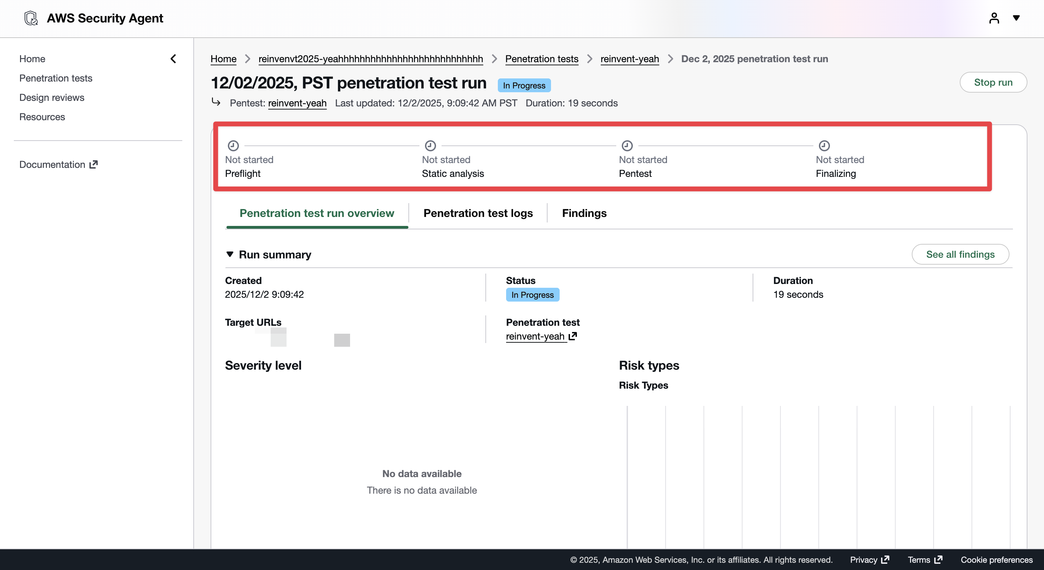Click the Pentest step clock icon

627,145
